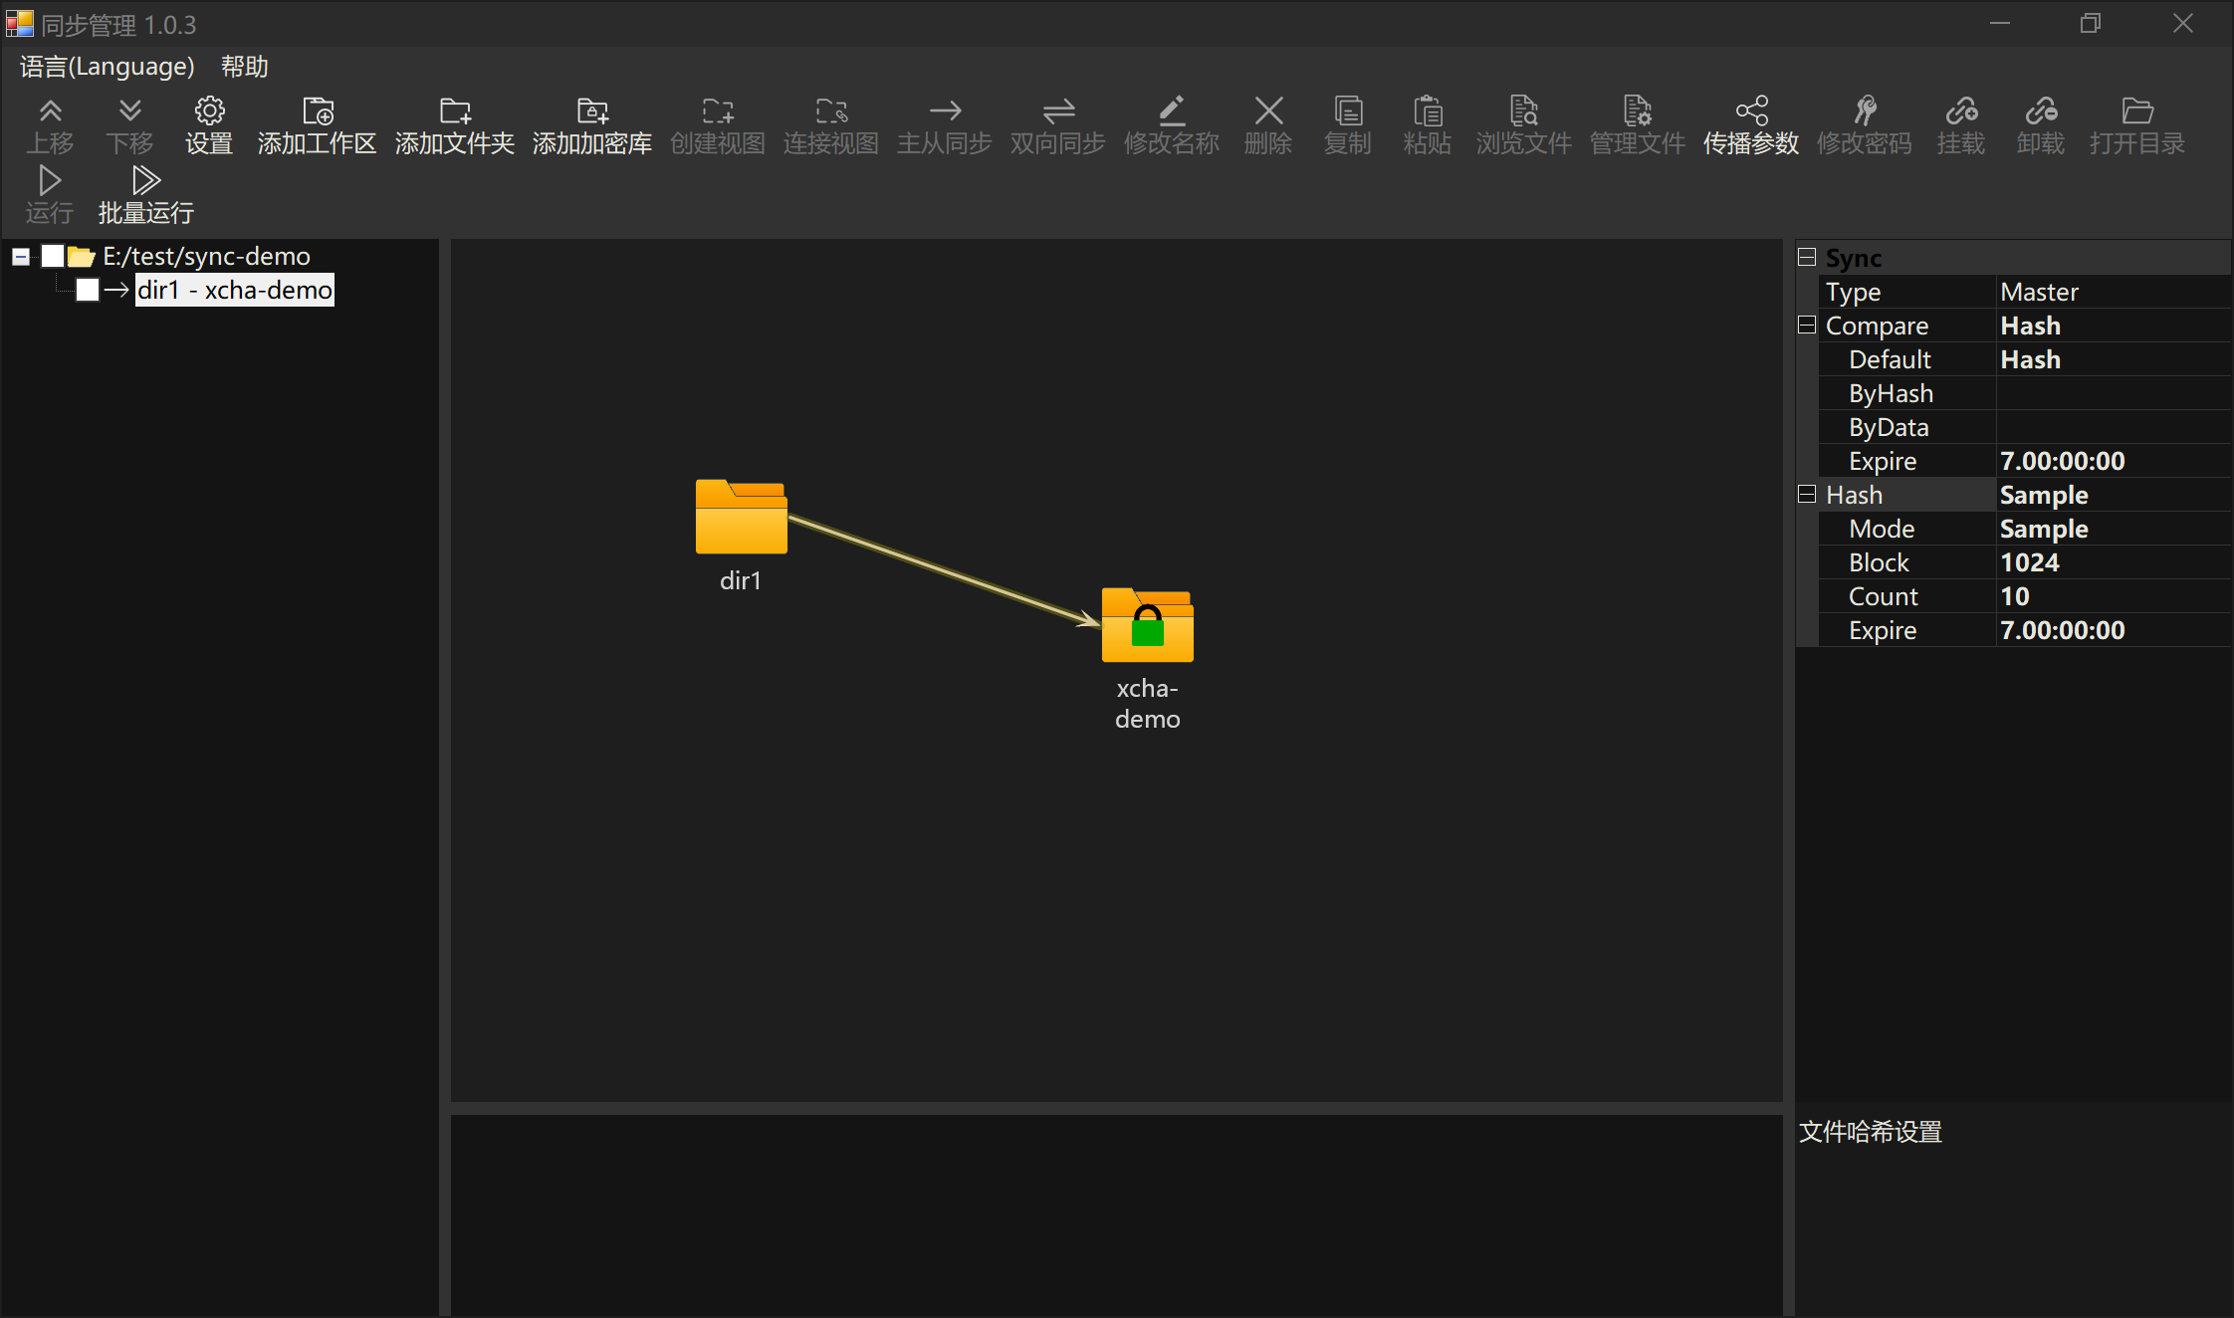
Task: Open the 语言(Language) menu
Action: coord(107,67)
